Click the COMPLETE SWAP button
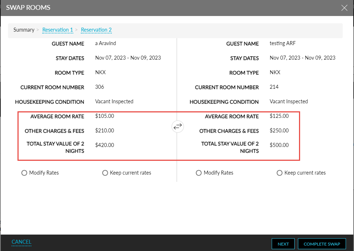The width and height of the screenshot is (354, 251). tap(322, 244)
